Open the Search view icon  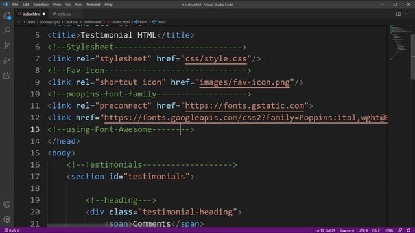pyautogui.click(x=7, y=30)
